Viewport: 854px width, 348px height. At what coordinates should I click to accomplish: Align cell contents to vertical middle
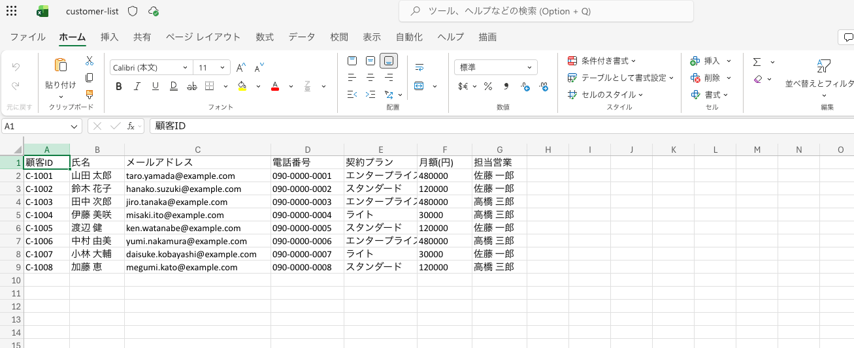click(370, 61)
